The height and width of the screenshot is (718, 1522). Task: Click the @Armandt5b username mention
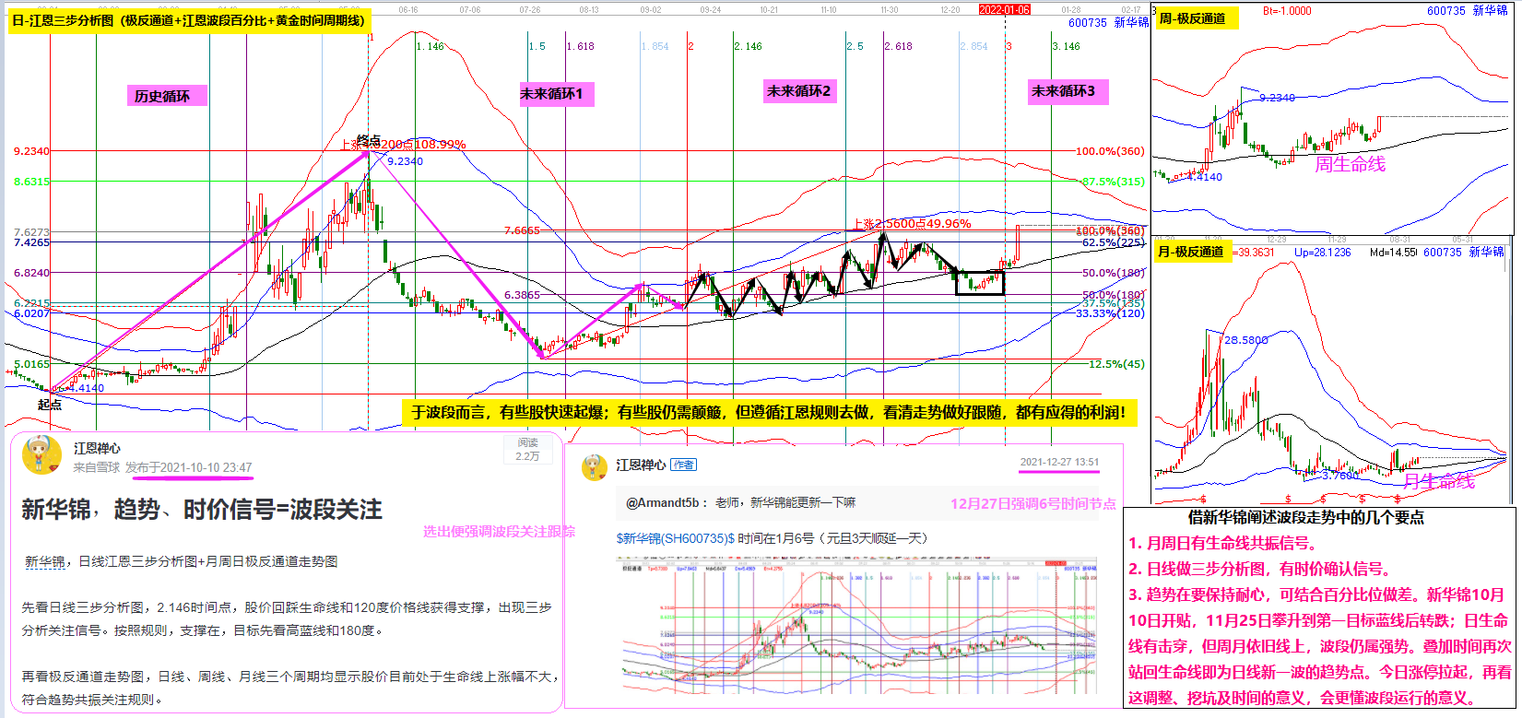pyautogui.click(x=662, y=503)
